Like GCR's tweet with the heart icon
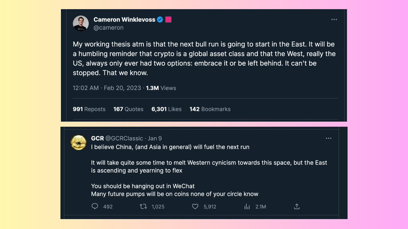The image size is (408, 229). coord(195,206)
